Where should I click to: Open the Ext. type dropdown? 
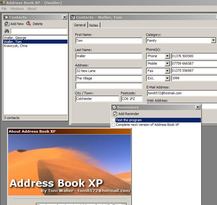click(167, 78)
